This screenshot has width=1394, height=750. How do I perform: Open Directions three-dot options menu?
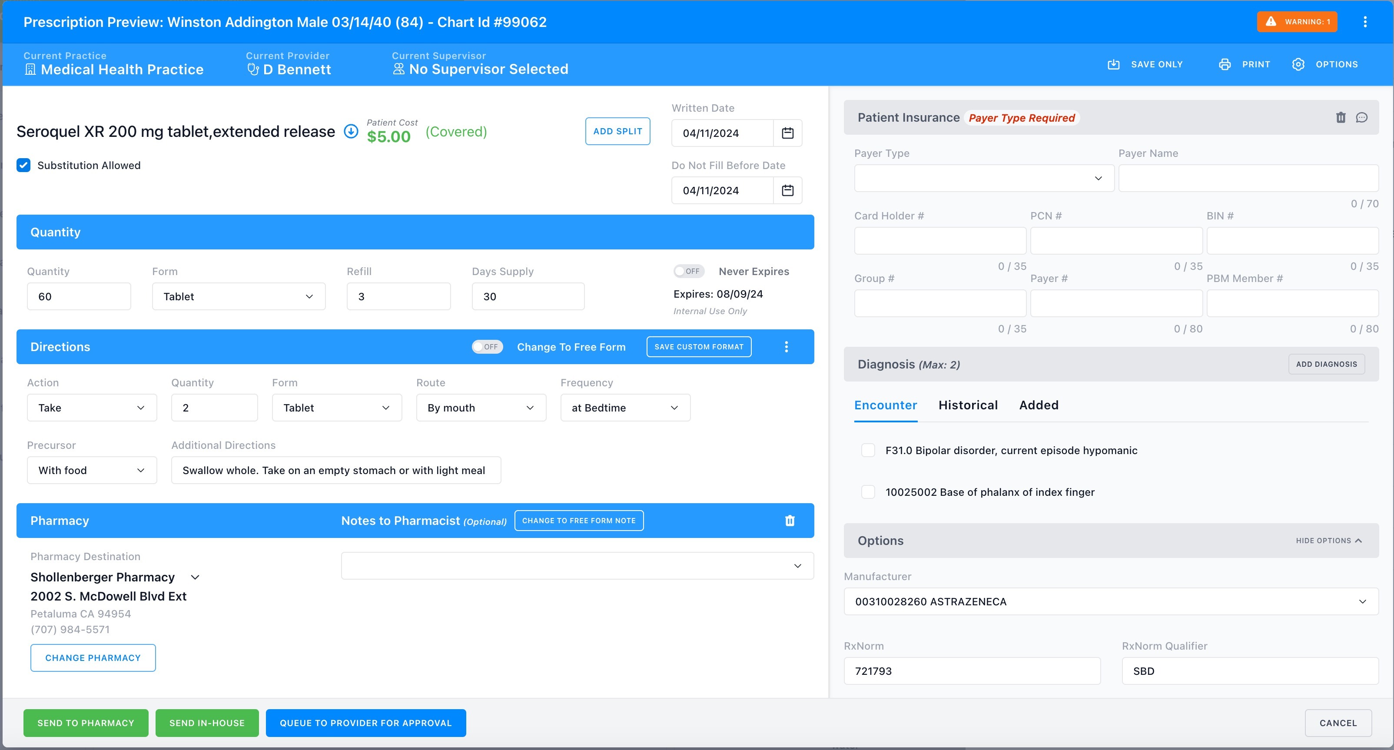tap(786, 347)
